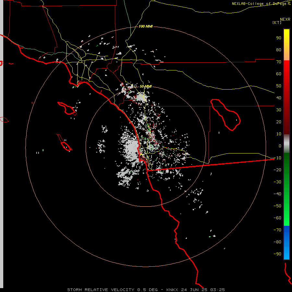The image size is (292, 292).
Task: Click the 20 value on the velocity scale
Action: point(279,122)
